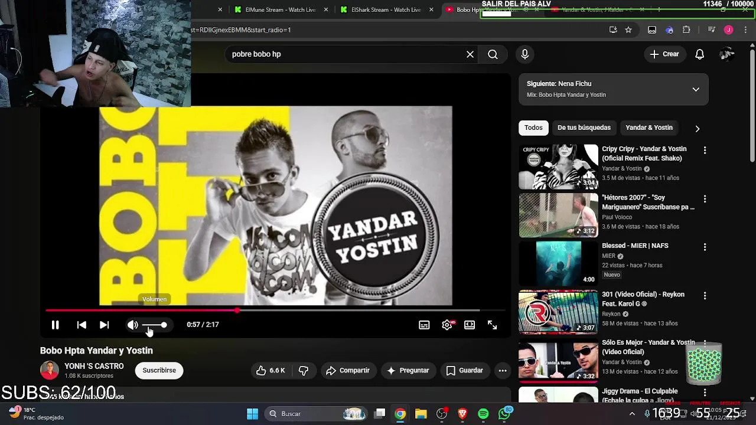
Task: Skip to the next video in the mix
Action: click(x=104, y=325)
